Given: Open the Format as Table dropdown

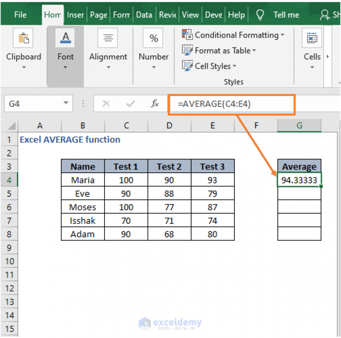Looking at the screenshot, I should click(x=254, y=50).
